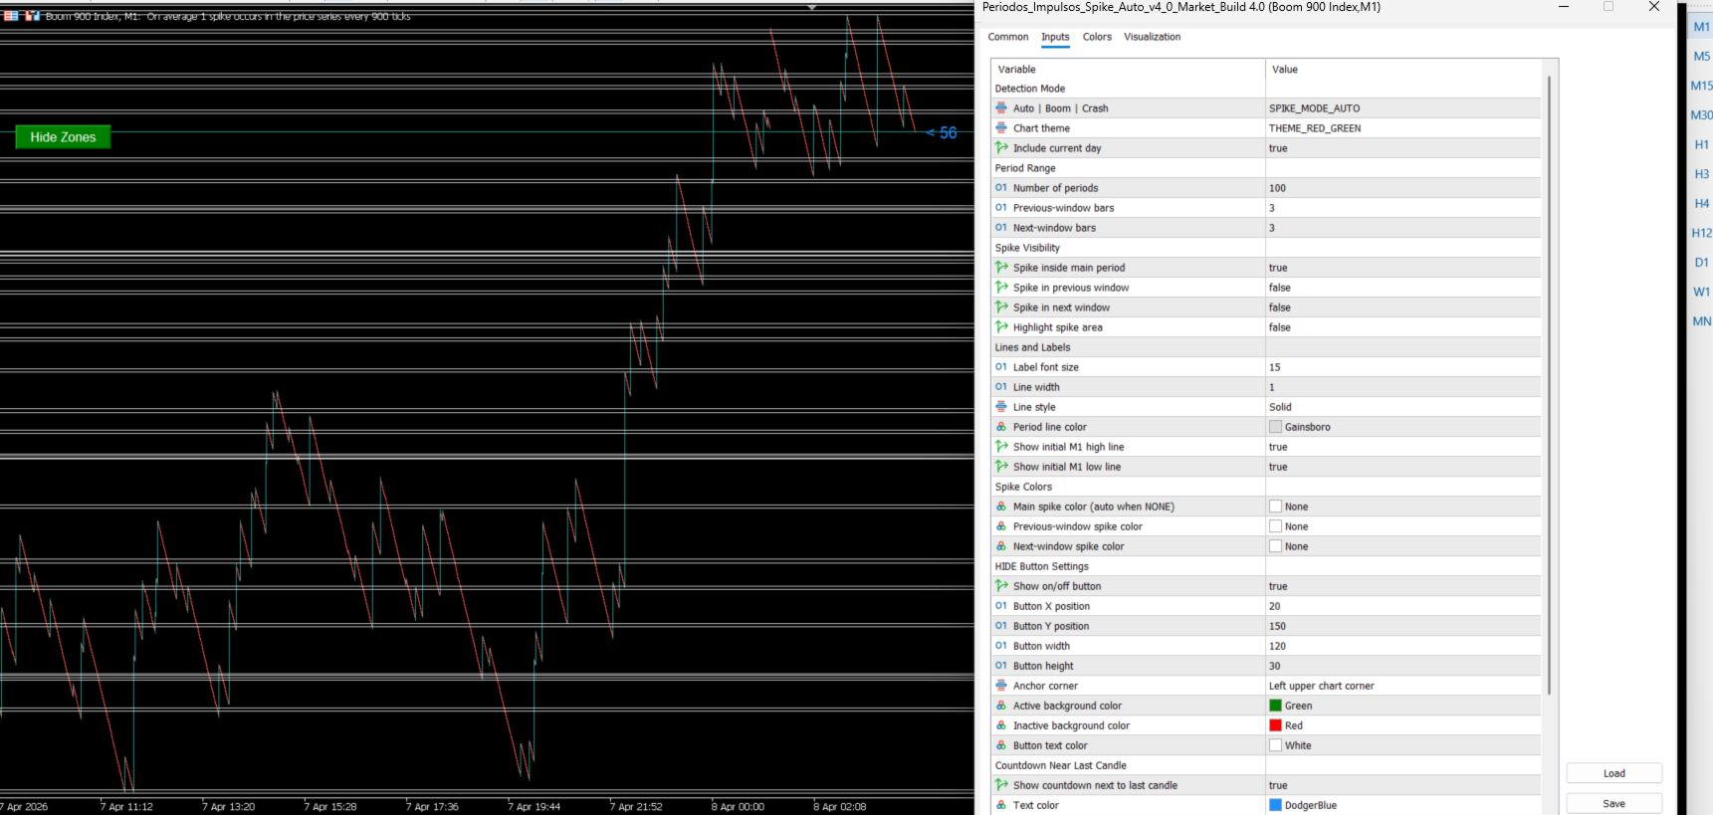Load saved input settings with Load button
The image size is (1713, 815).
[1613, 773]
